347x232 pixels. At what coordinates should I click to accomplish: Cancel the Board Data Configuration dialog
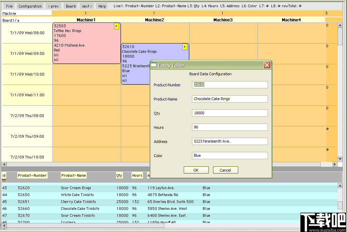[x=225, y=170]
